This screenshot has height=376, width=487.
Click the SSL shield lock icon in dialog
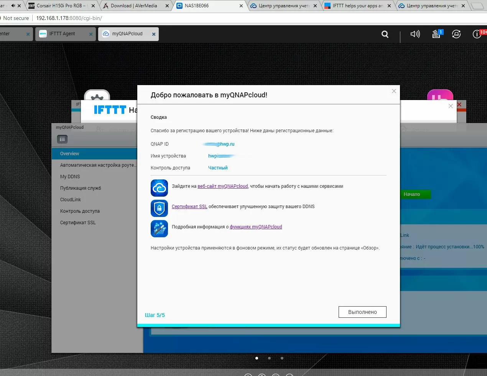(159, 208)
